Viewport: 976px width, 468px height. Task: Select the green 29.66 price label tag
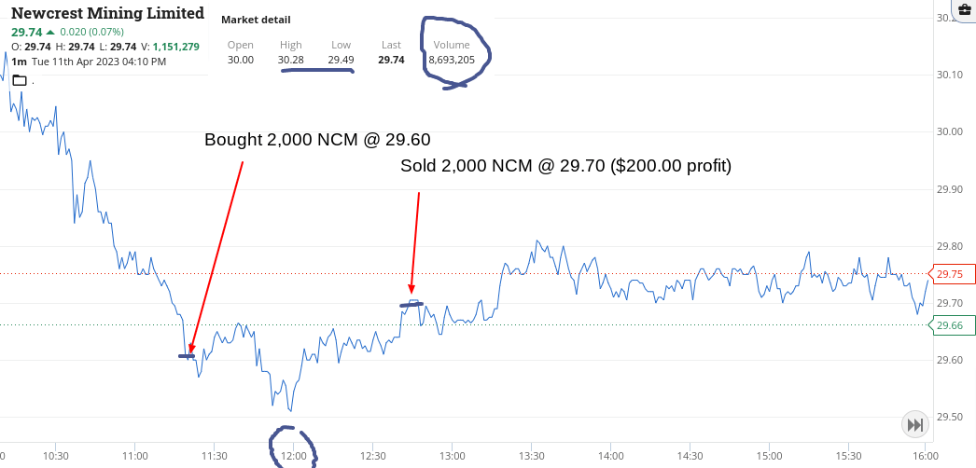(952, 325)
